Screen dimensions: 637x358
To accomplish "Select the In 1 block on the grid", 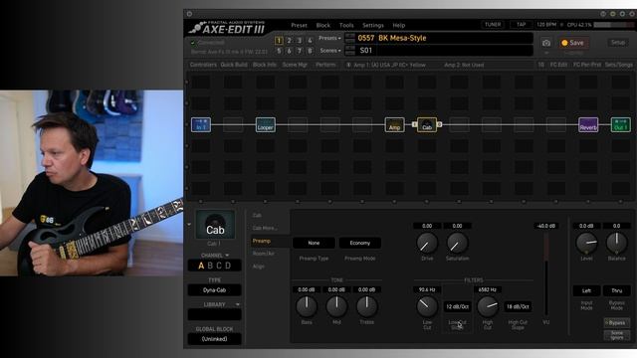I will click(x=201, y=124).
